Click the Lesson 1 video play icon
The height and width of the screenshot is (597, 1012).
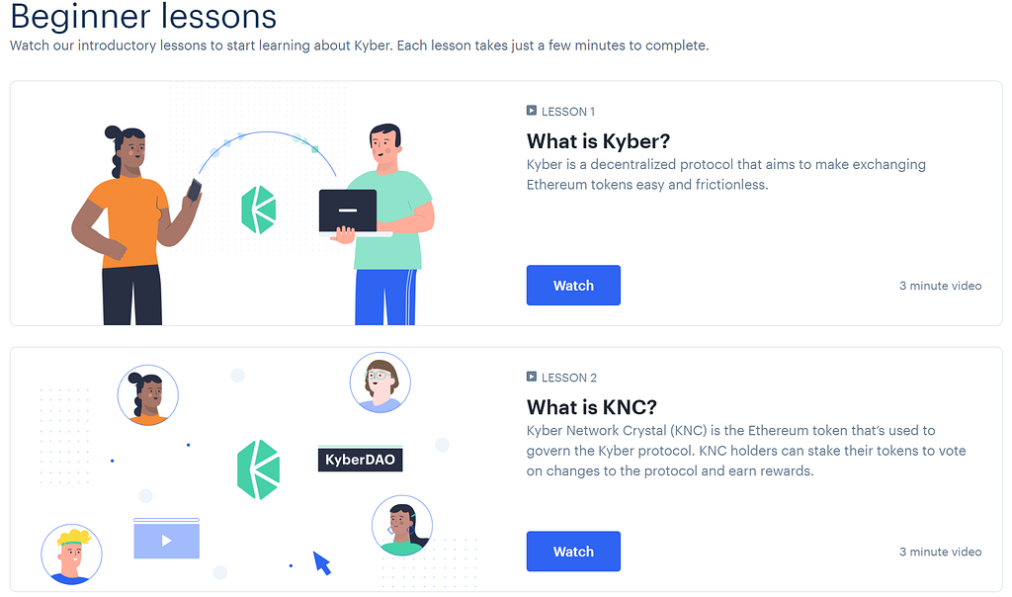[531, 111]
